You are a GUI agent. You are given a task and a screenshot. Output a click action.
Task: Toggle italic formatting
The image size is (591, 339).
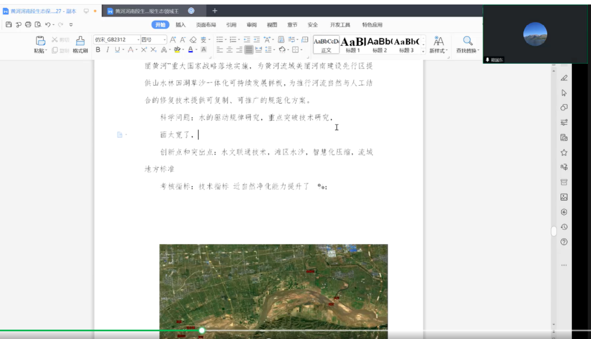(107, 50)
